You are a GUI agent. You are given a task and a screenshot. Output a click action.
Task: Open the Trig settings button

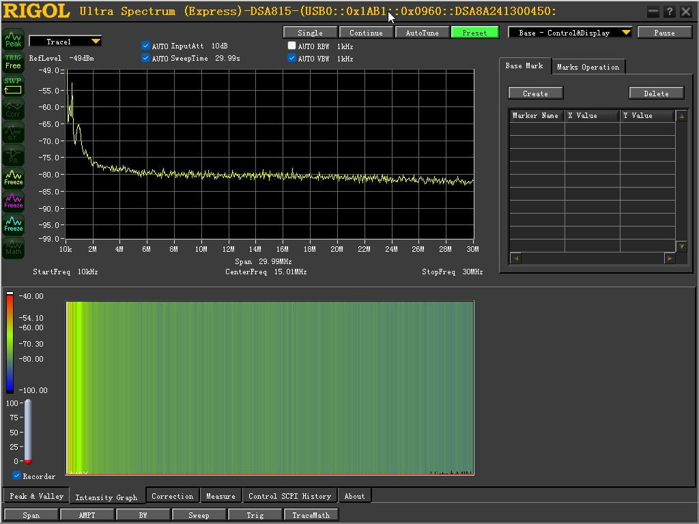click(255, 514)
